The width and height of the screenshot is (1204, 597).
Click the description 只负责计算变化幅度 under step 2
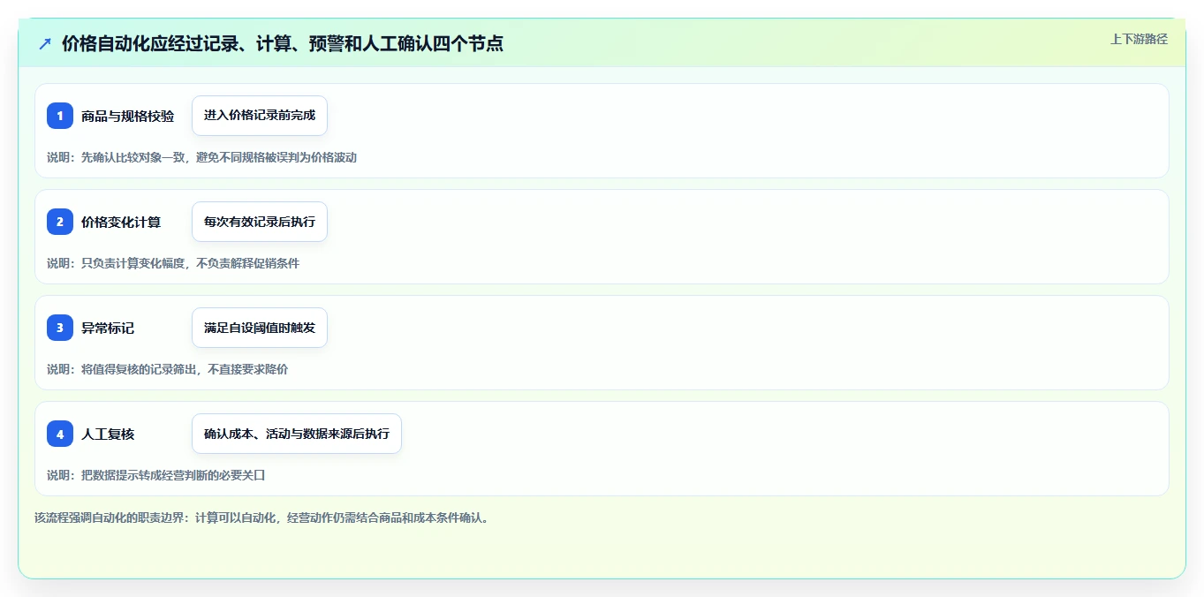point(173,263)
